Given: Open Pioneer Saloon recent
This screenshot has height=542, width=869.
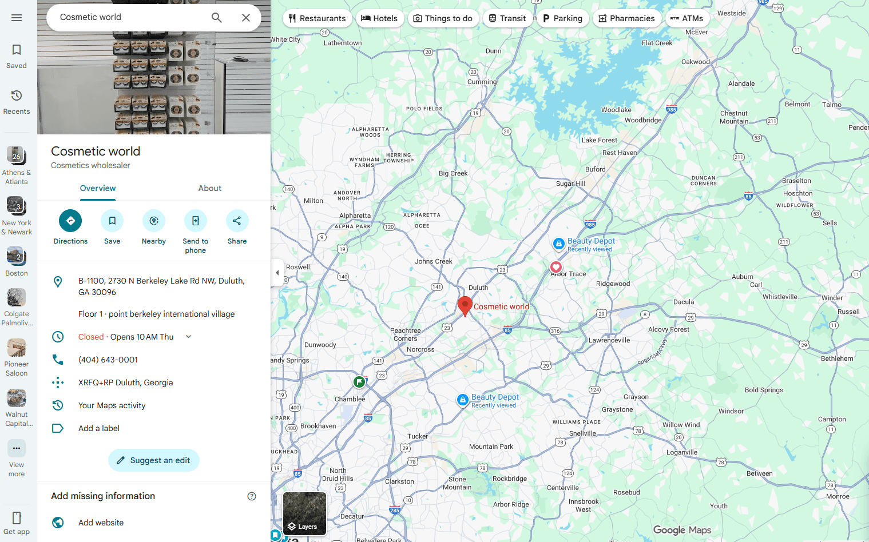Looking at the screenshot, I should point(17,358).
